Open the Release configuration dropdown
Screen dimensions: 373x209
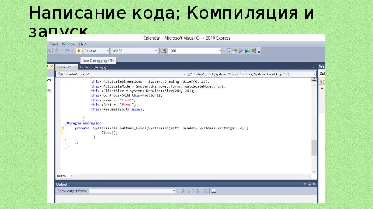tap(107, 51)
